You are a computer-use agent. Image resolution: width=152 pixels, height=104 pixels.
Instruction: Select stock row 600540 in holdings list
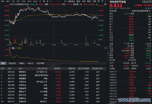point(53,72)
